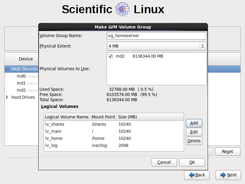
Task: Sort by Mount Point column header
Action: point(103,117)
